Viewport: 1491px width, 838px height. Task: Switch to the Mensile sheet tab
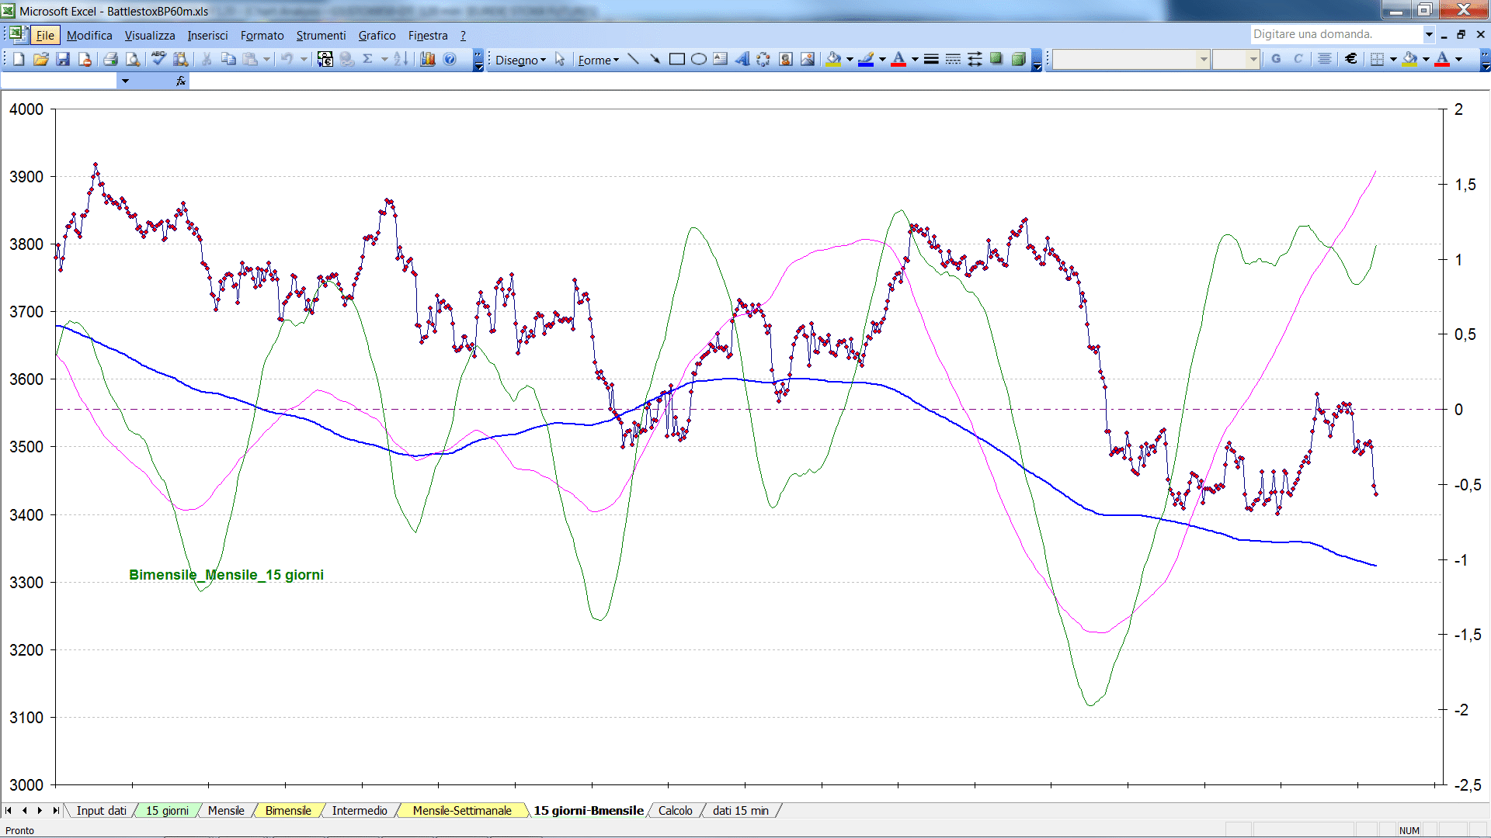pos(226,810)
